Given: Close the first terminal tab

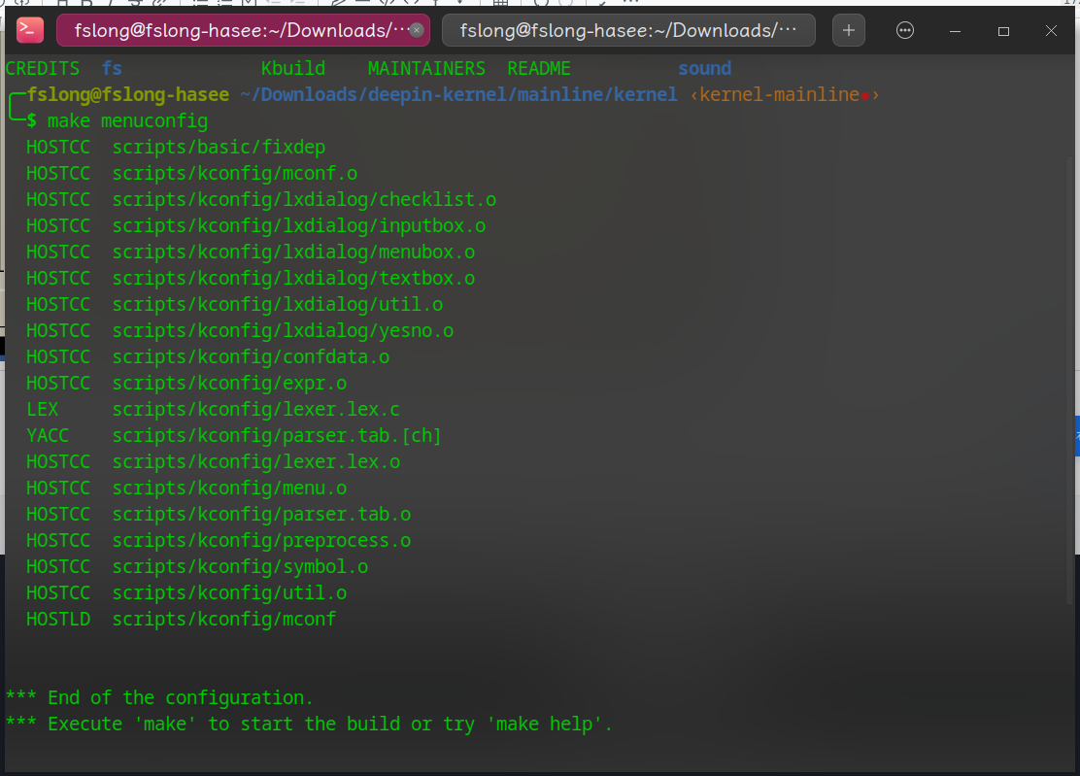Looking at the screenshot, I should click(x=416, y=30).
